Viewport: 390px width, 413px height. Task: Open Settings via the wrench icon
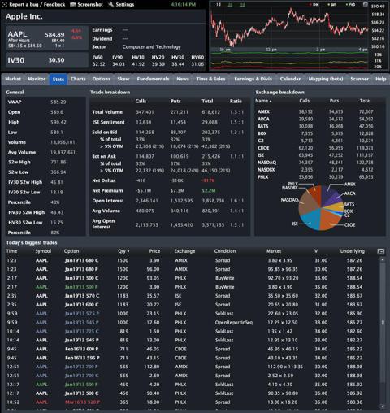click(x=111, y=4)
